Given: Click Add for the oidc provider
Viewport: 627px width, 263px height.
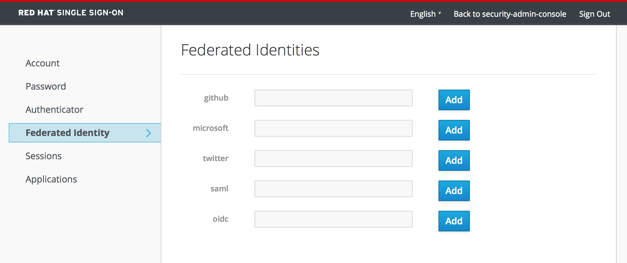Looking at the screenshot, I should coord(454,221).
